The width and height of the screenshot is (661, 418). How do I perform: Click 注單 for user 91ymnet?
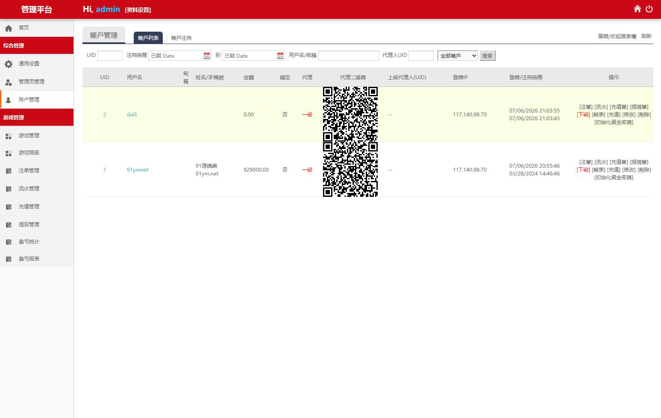point(586,162)
